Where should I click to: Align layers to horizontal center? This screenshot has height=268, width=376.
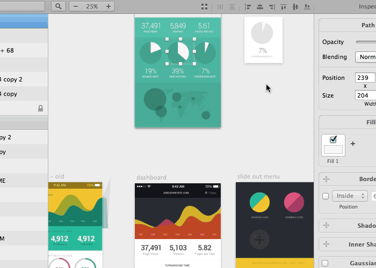[x=260, y=6]
